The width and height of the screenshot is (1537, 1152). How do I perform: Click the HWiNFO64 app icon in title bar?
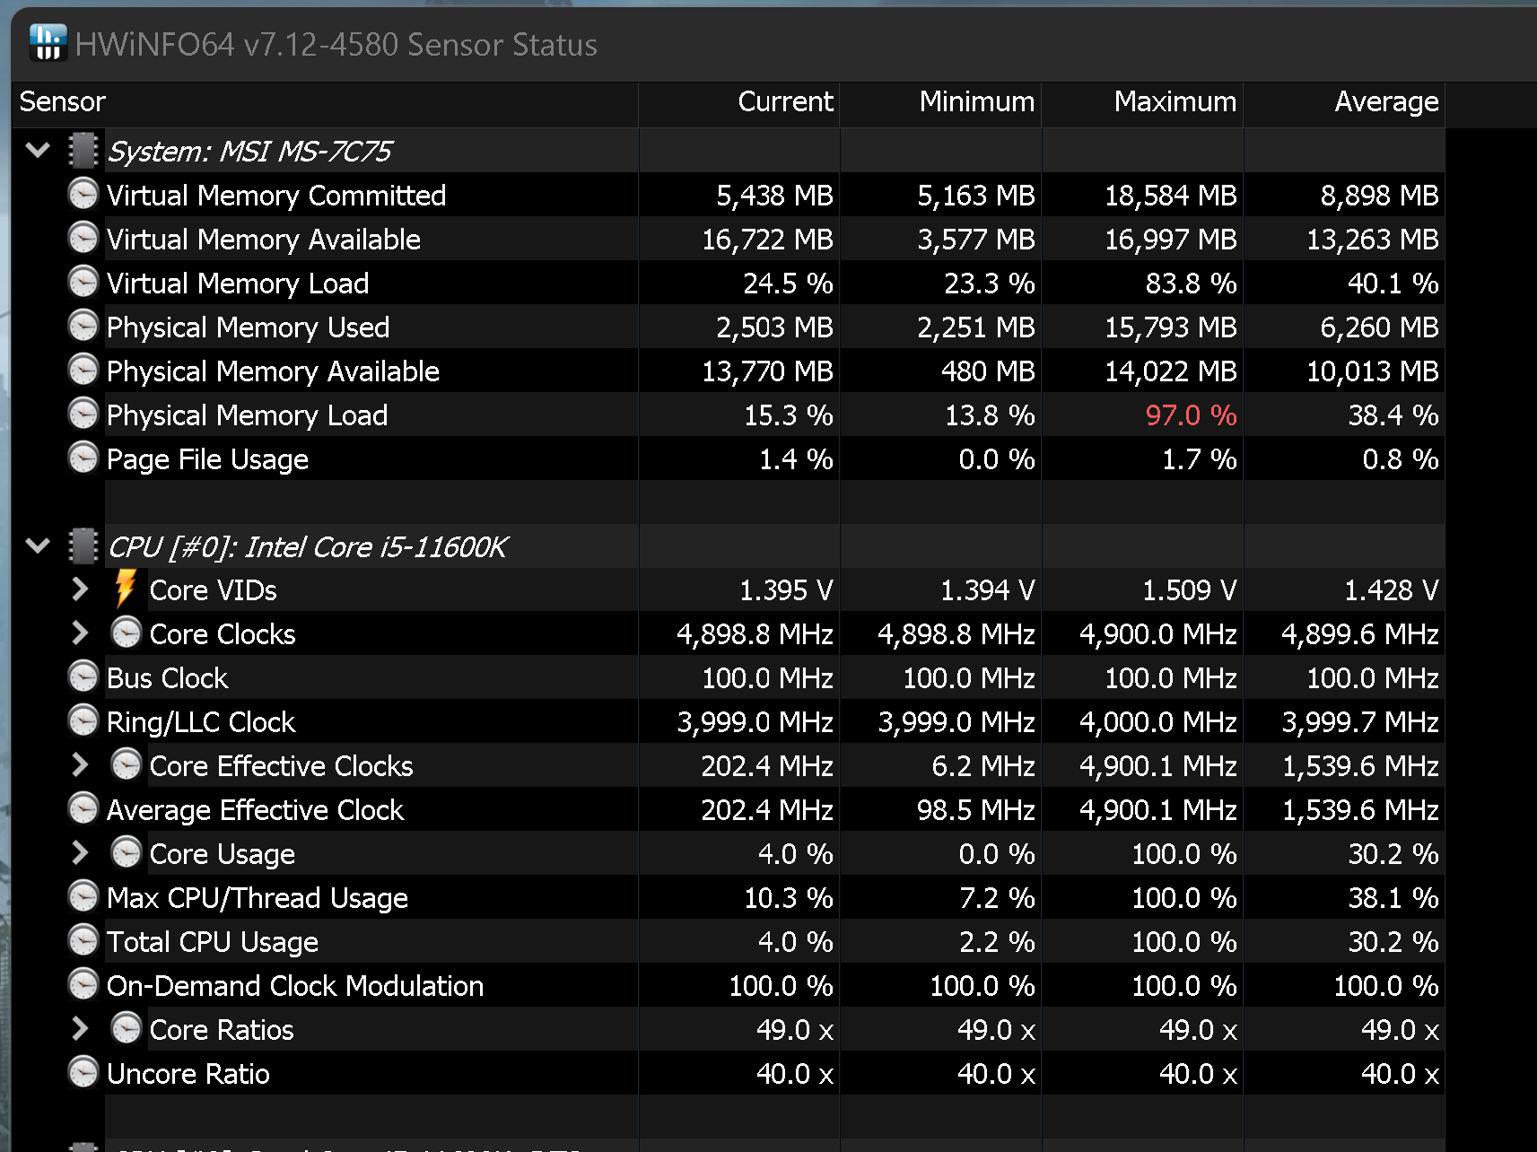[x=48, y=43]
